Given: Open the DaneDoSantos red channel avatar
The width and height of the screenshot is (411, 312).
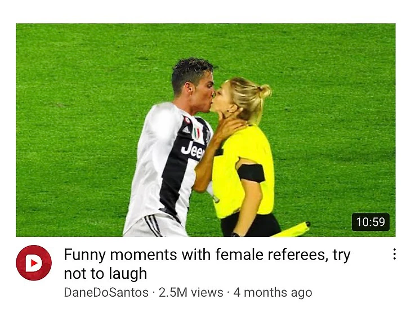Looking at the screenshot, I should (x=34, y=262).
